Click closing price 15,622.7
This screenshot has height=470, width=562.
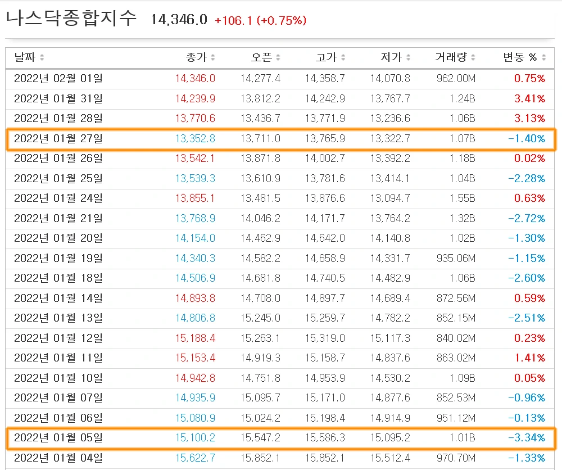(196, 458)
